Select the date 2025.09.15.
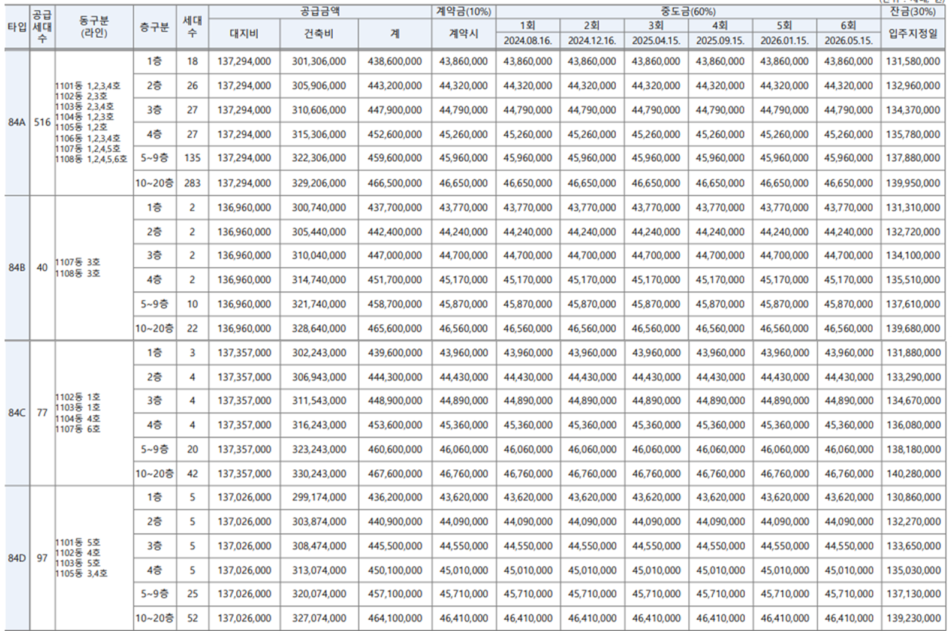The height and width of the screenshot is (631, 952). click(x=720, y=41)
